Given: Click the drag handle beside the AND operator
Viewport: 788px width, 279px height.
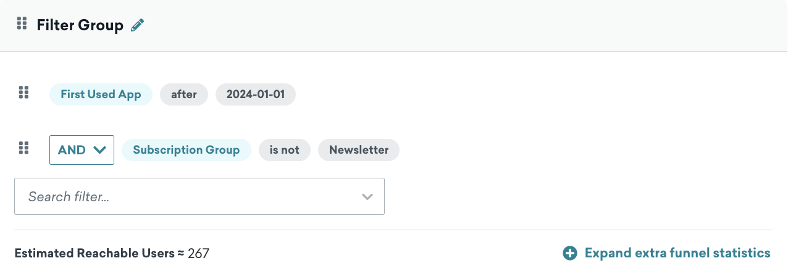Looking at the screenshot, I should click(x=23, y=148).
